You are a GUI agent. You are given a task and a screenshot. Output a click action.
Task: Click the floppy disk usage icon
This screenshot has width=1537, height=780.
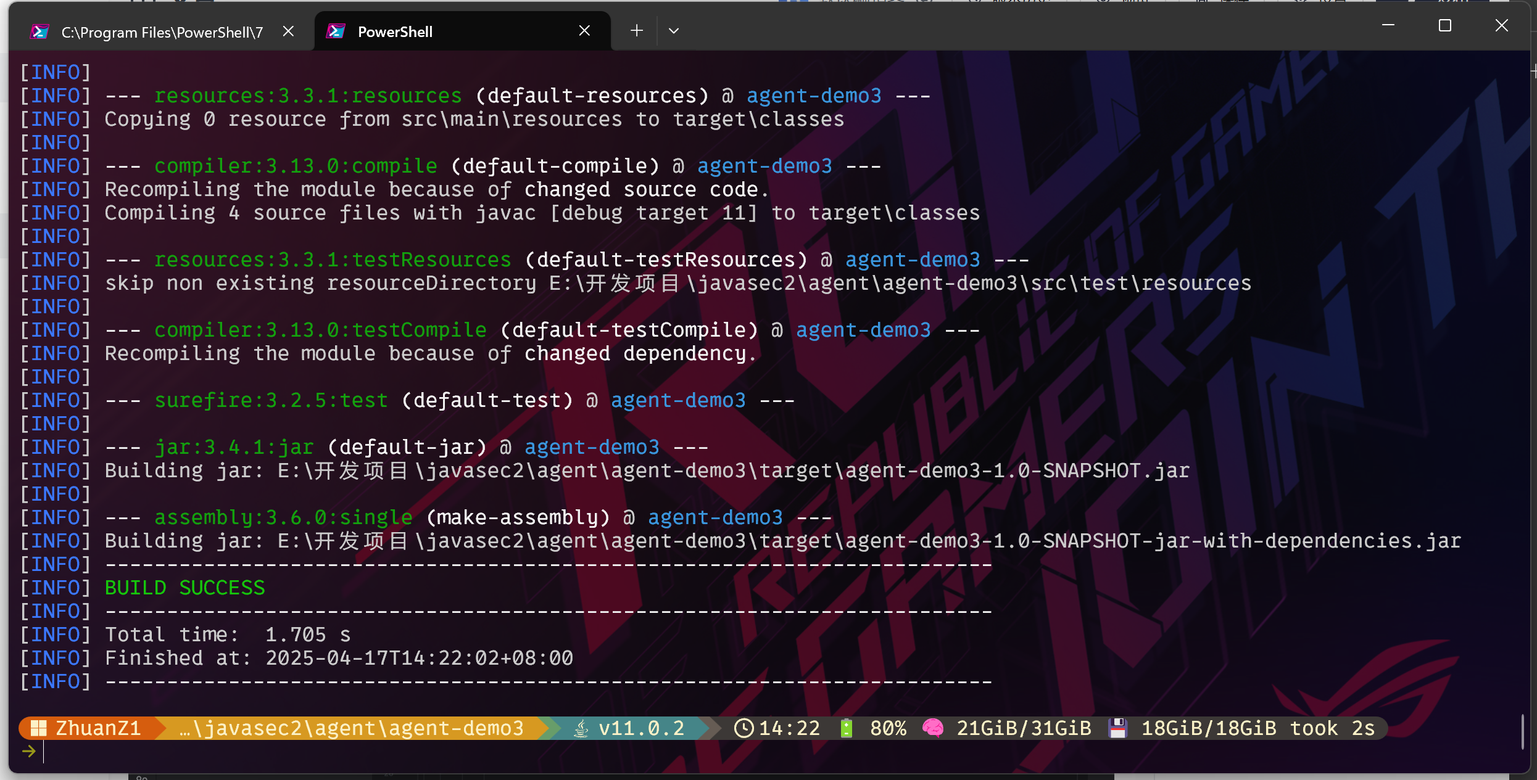point(1117,728)
